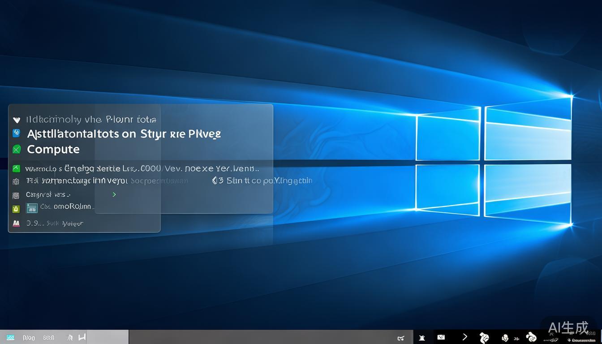The image size is (602, 344).
Task: Click the gear-like icon in the panel list
Action: click(16, 181)
